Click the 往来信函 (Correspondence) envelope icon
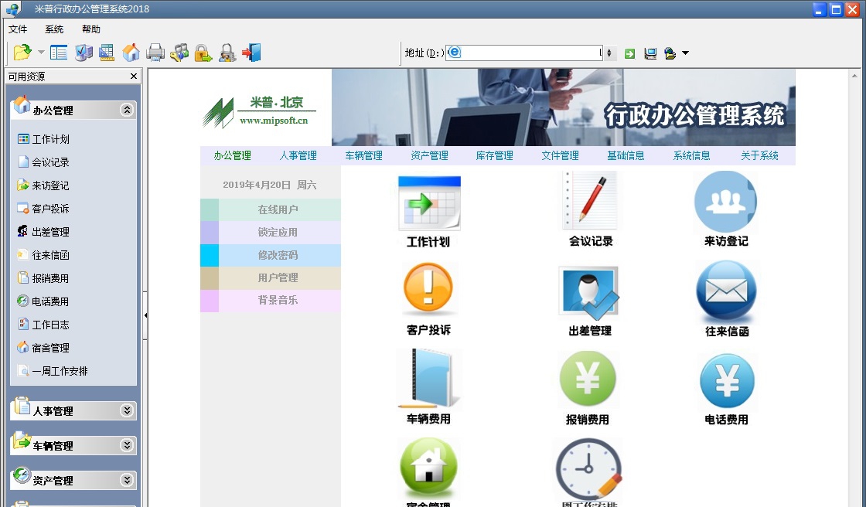 click(725, 290)
